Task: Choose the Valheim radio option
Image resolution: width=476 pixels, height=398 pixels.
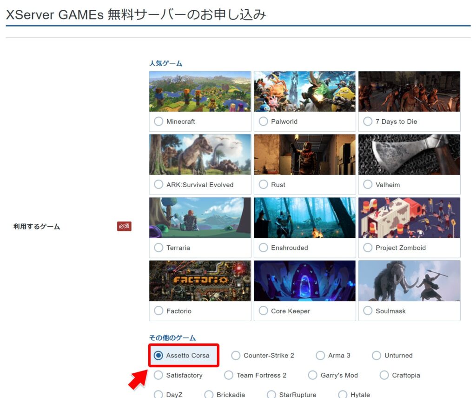Action: click(x=368, y=185)
